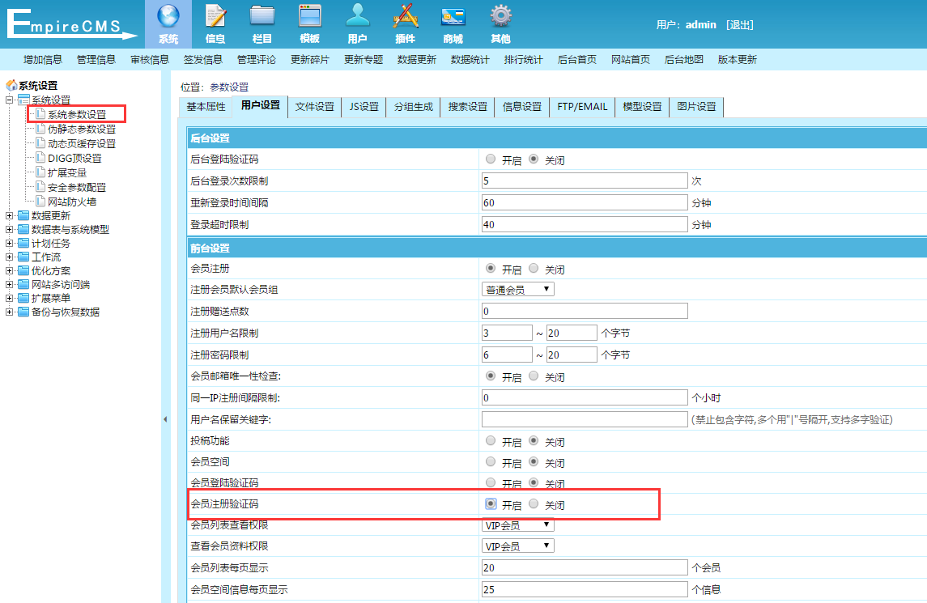Expand the 数据更新 tree node

click(x=9, y=216)
